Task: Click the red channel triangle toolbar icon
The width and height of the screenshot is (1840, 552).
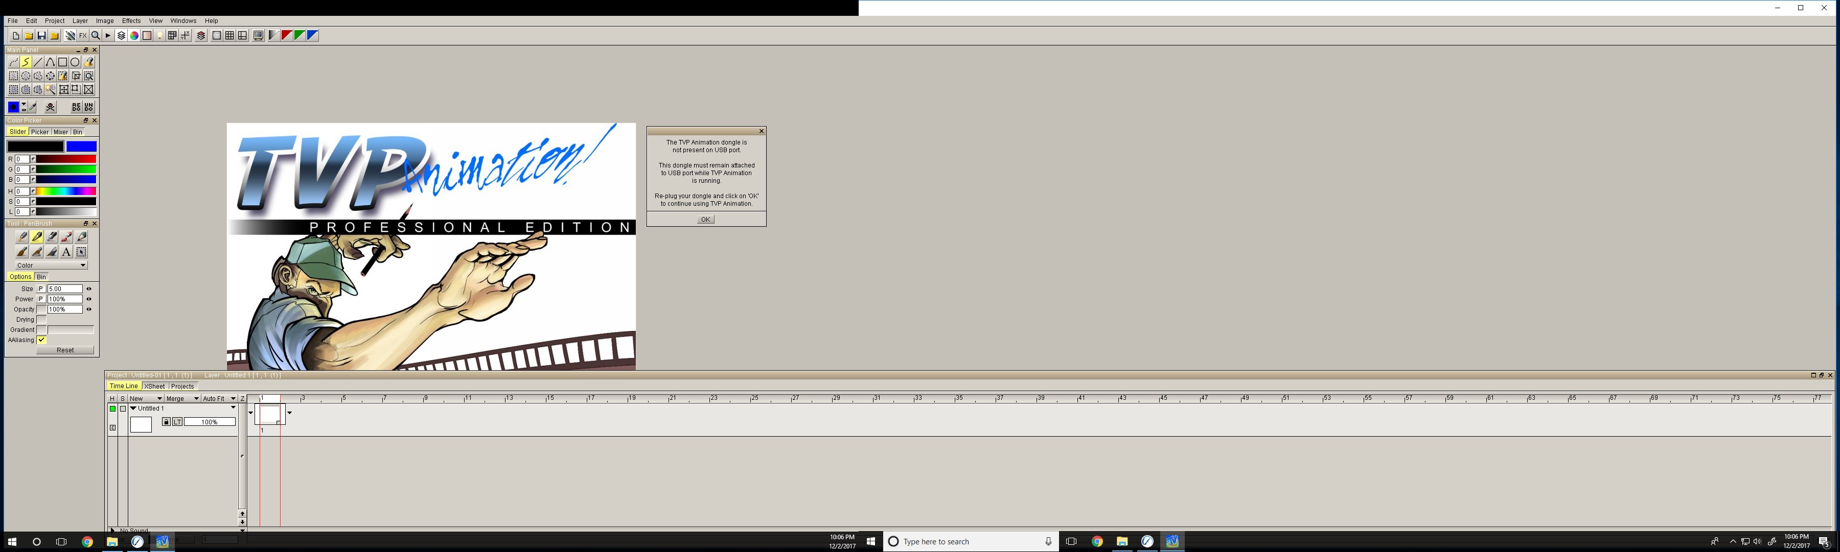Action: [x=286, y=36]
